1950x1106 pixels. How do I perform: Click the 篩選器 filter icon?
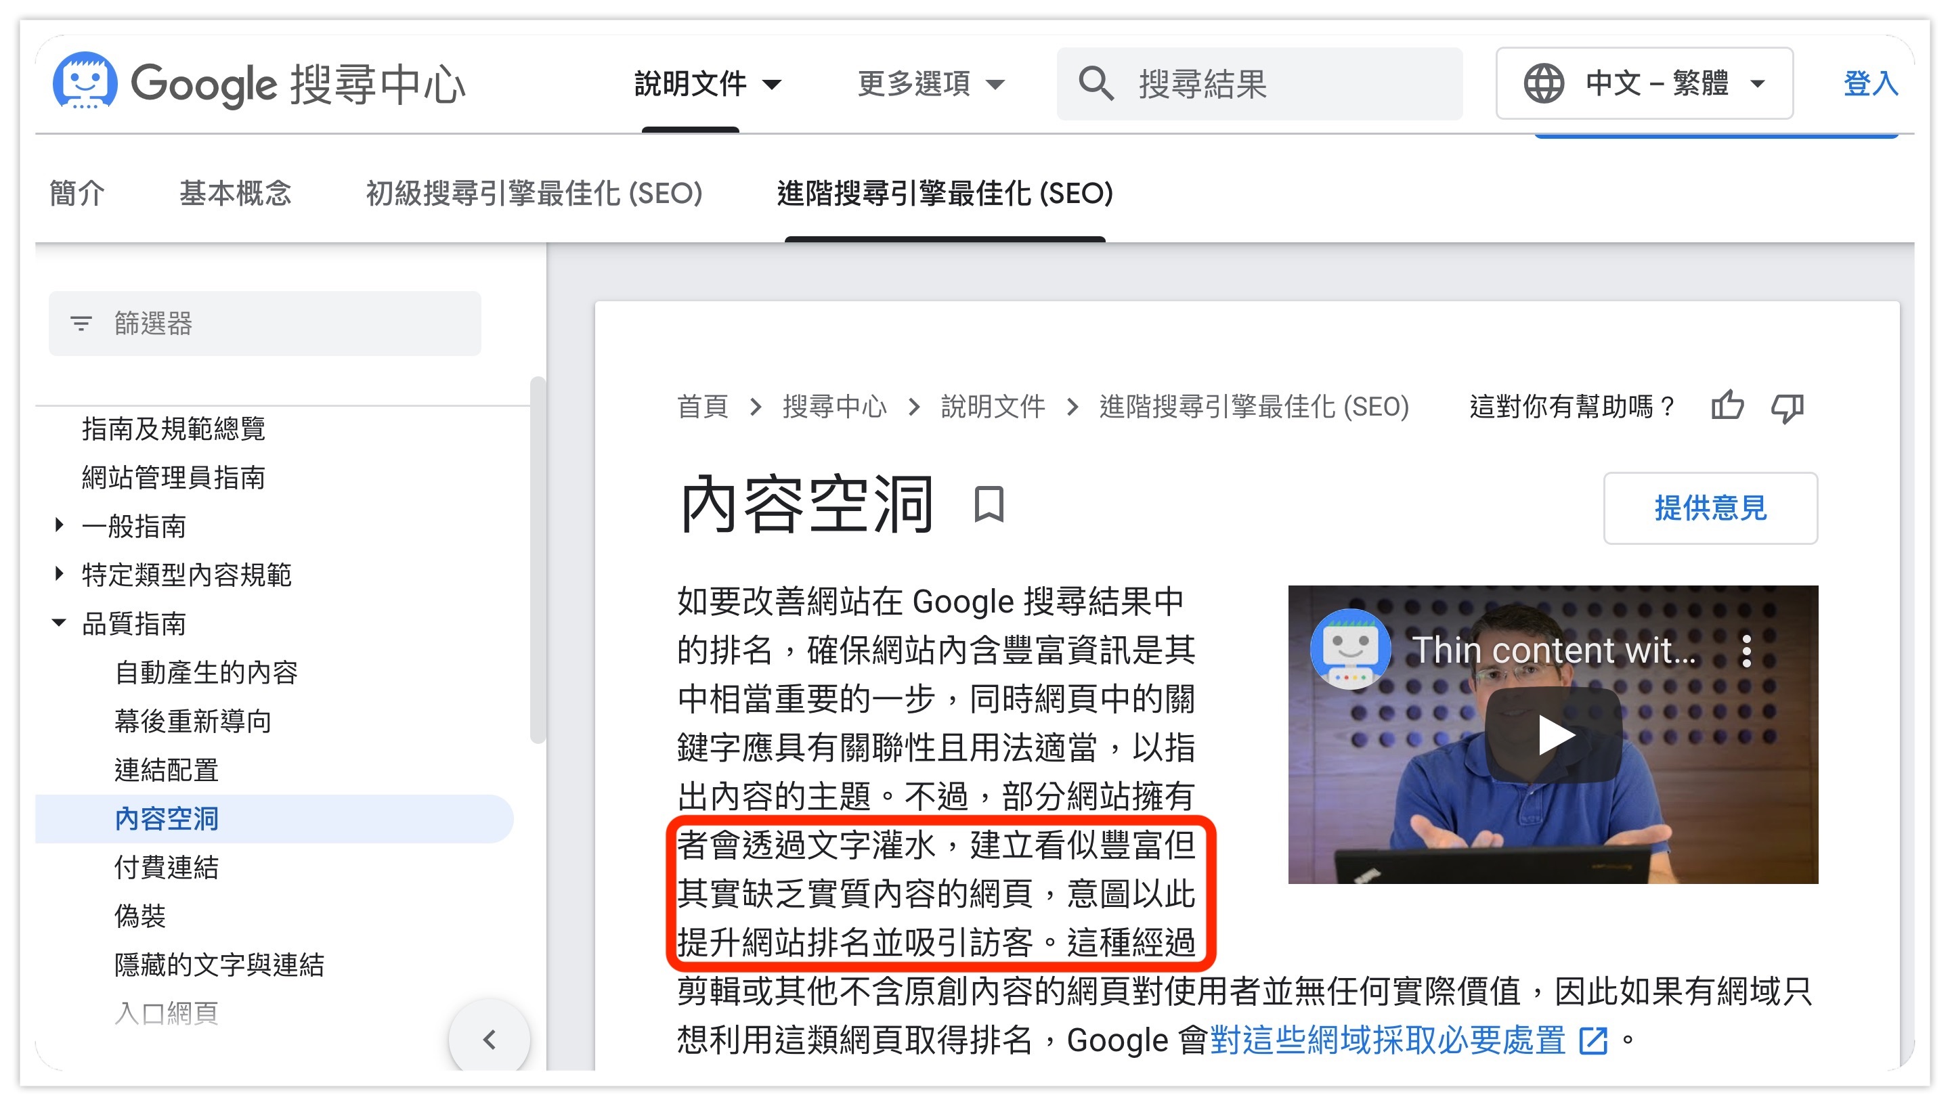[x=83, y=323]
